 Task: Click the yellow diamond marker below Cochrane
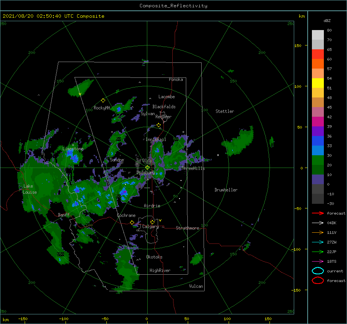(x=132, y=223)
